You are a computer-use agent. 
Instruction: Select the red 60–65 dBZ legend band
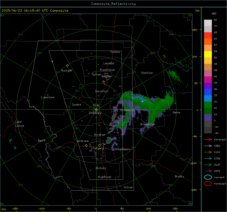tap(208, 35)
